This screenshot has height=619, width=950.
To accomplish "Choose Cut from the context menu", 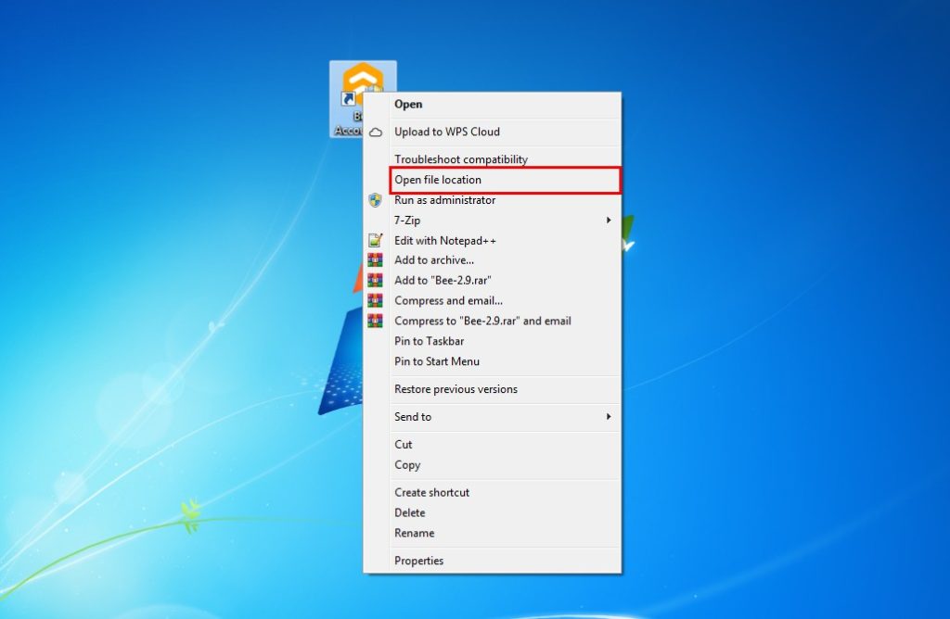I will [404, 445].
